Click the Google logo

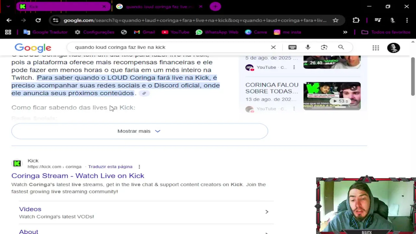pos(33,48)
